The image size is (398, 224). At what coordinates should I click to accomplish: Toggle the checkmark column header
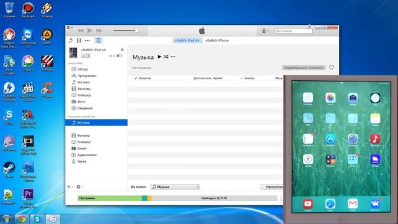136,78
